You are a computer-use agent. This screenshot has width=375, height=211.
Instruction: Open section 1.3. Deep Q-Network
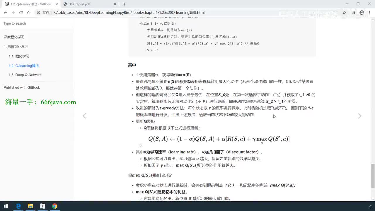pyautogui.click(x=25, y=75)
